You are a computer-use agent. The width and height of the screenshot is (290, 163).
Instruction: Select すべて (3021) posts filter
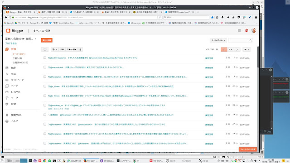[19, 54]
